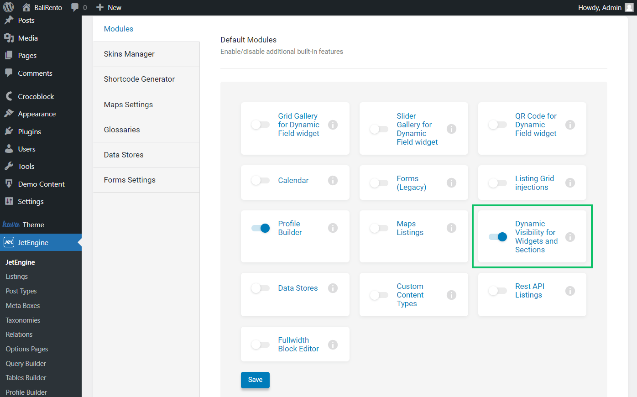Screen dimensions: 637x397
Task: Click the Appearance brush icon
Action: (x=9, y=114)
